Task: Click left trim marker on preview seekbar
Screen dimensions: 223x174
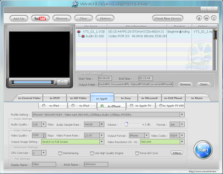Action: pos(13,82)
